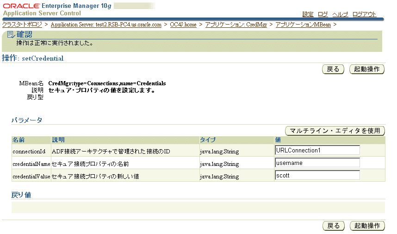Click the 戻り値 section heading
This screenshot has height=234, width=397.
(21, 195)
